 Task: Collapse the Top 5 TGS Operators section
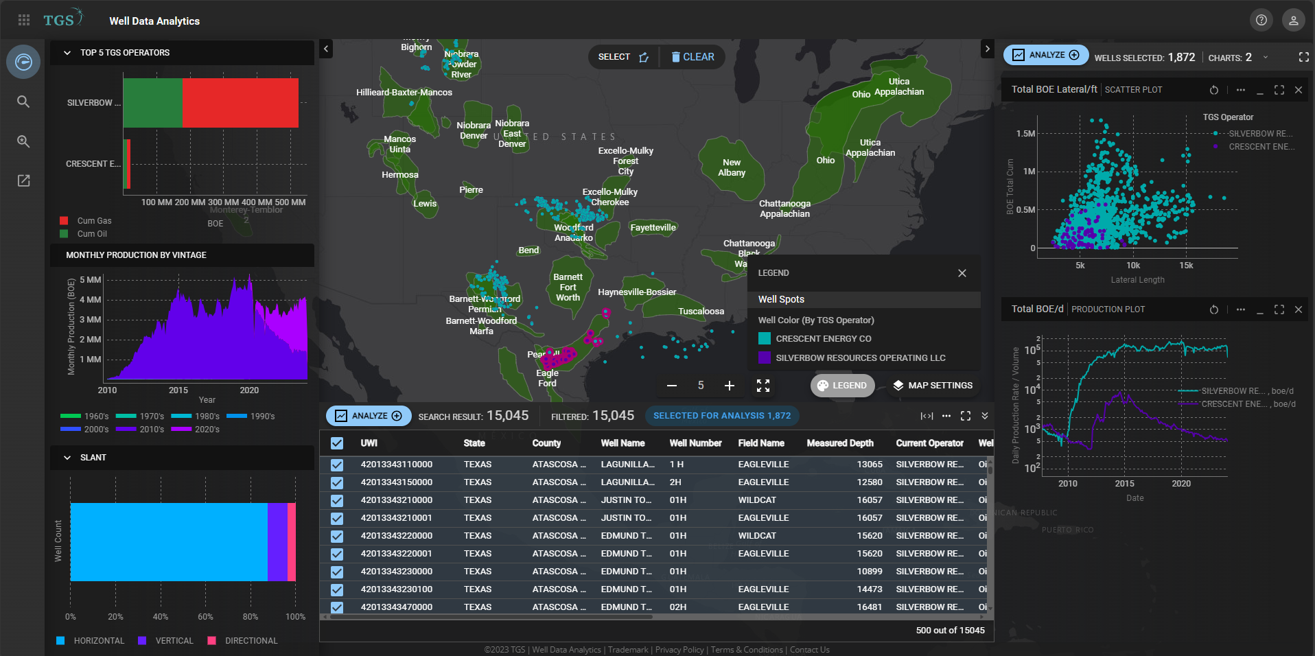click(67, 53)
